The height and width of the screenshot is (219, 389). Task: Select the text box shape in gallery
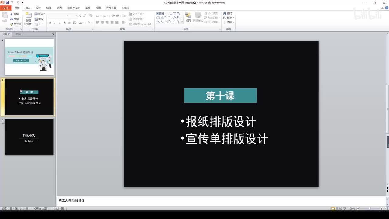(158, 14)
